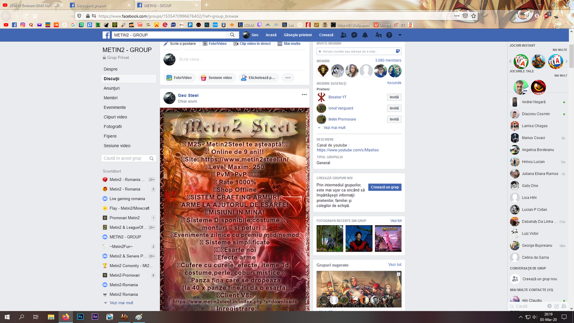Open Photoshop from the taskbar
This screenshot has width=574, height=323.
coord(80,317)
